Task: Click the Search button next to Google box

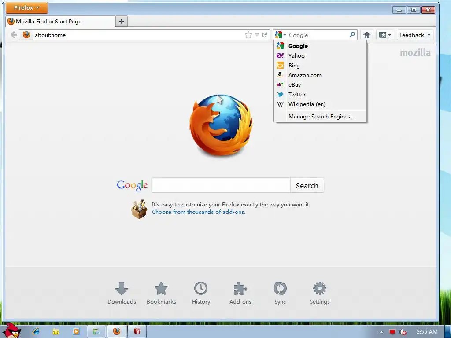Action: click(307, 185)
